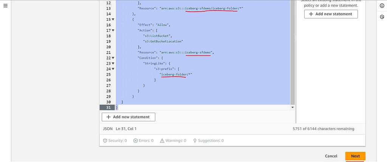Viewport: 387px width, 162px height.
Task: Click the "Effect": "Allow" line
Action: tap(154, 25)
